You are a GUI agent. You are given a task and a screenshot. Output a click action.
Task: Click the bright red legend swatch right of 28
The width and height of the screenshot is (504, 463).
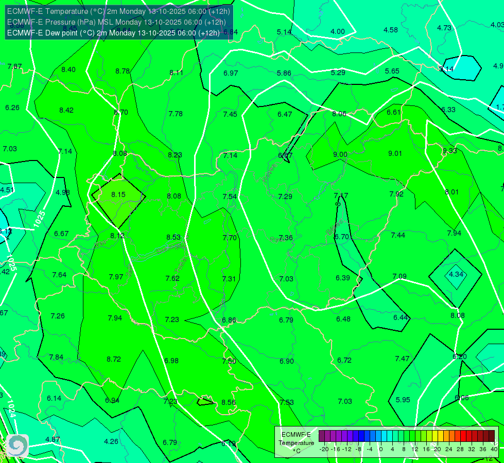(x=463, y=436)
